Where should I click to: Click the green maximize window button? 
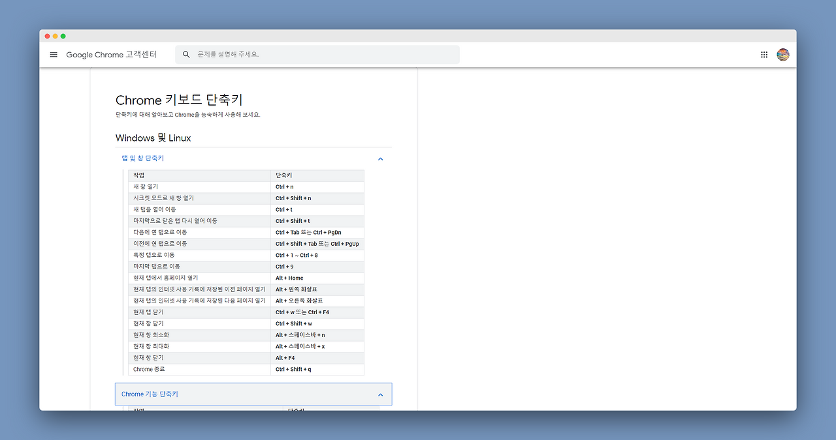(63, 36)
